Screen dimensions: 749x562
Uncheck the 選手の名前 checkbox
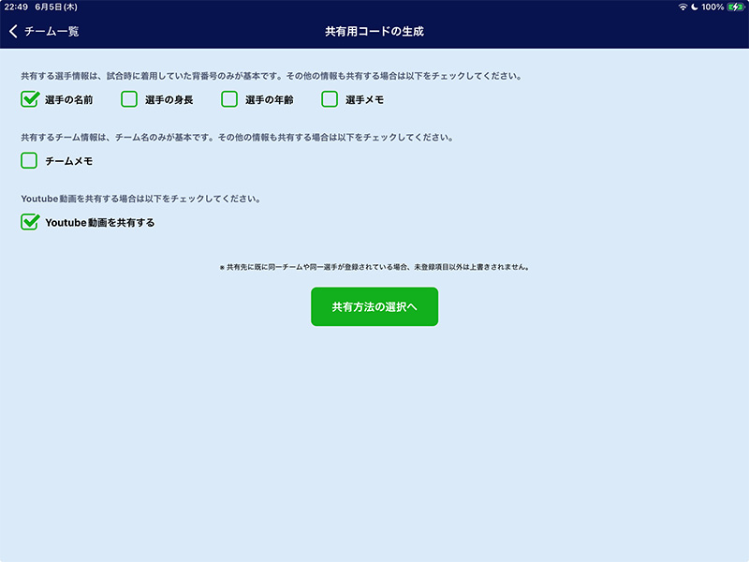pyautogui.click(x=30, y=99)
